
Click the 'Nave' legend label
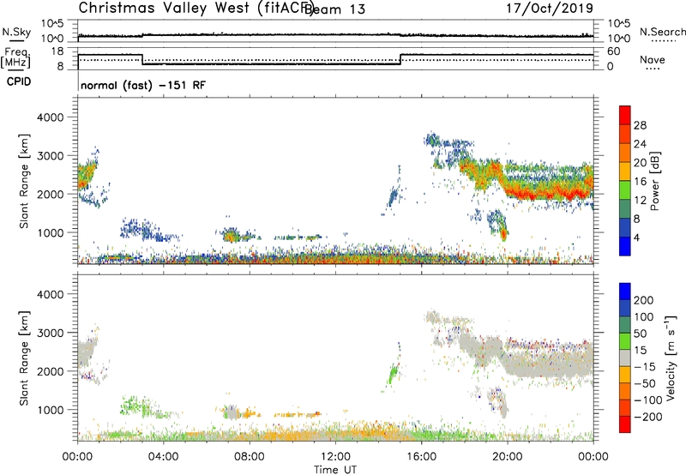point(652,59)
